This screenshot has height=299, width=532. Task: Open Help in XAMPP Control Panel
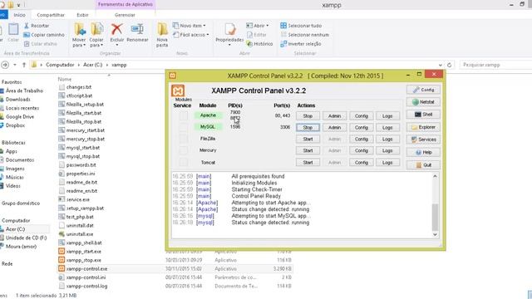point(423,153)
